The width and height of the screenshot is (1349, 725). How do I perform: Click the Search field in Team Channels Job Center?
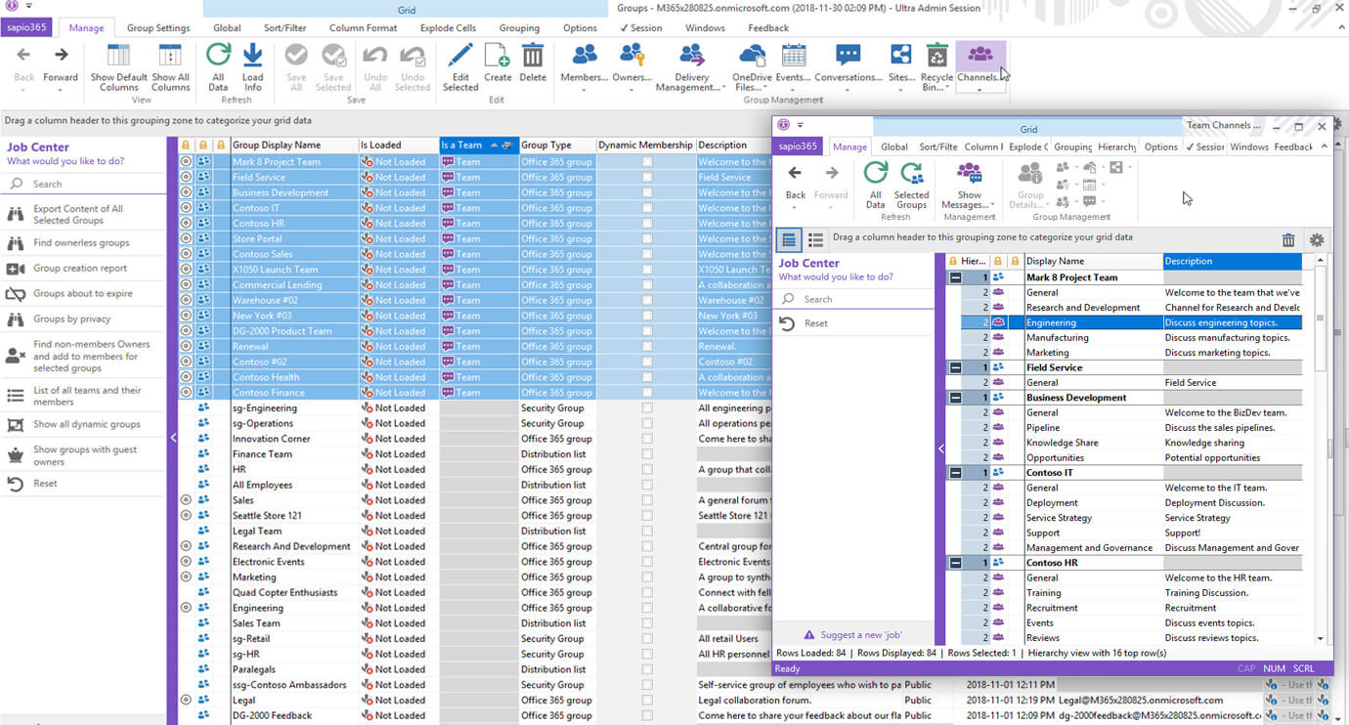[855, 299]
